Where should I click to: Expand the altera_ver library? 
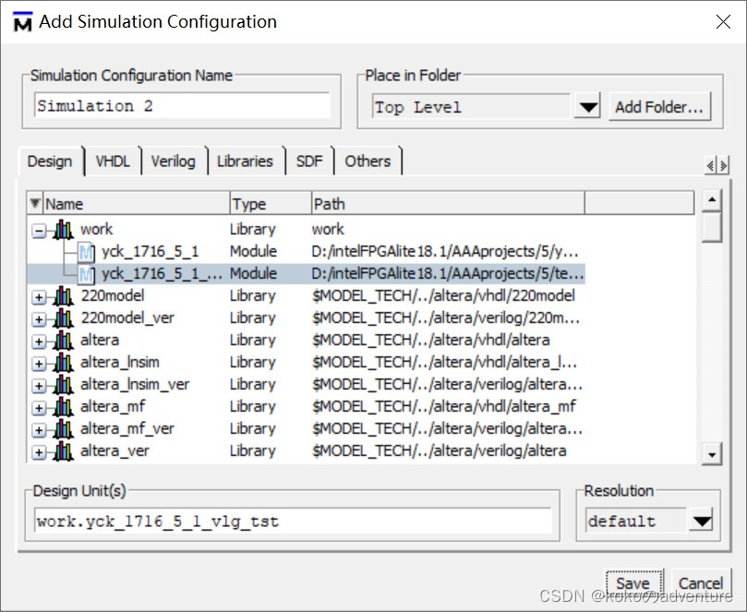pyautogui.click(x=39, y=452)
